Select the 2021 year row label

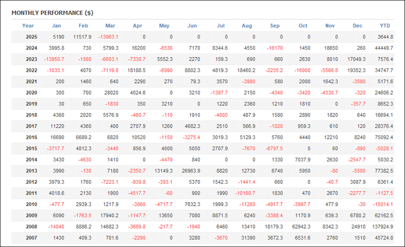tap(31, 82)
